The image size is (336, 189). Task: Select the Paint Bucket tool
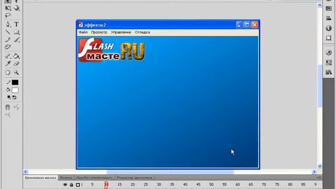pyautogui.click(x=16, y=56)
